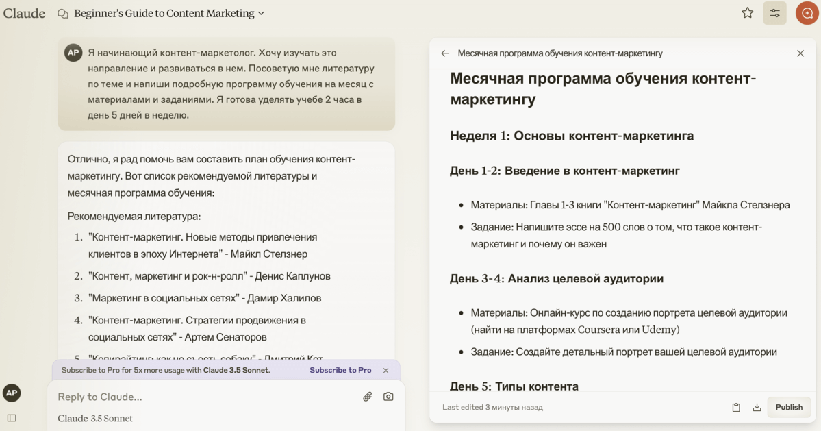The width and height of the screenshot is (821, 431).
Task: Follow Subscribe to Pro link
Action: [340, 370]
